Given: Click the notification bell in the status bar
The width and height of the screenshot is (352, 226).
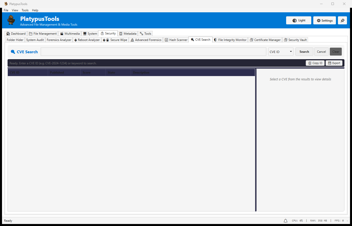Looking at the screenshot, I should (x=285, y=220).
